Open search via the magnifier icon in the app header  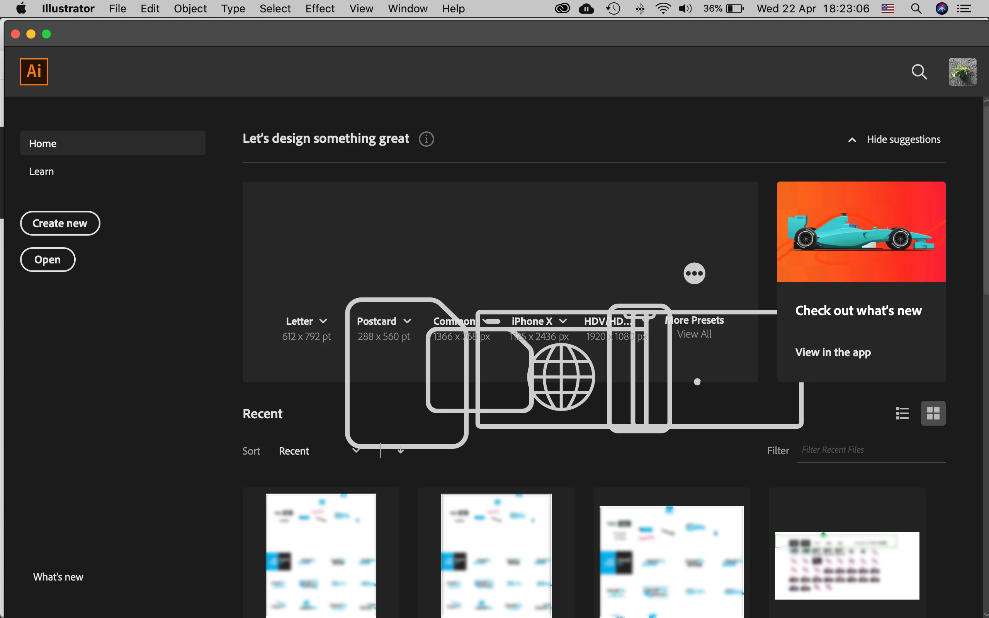[919, 72]
